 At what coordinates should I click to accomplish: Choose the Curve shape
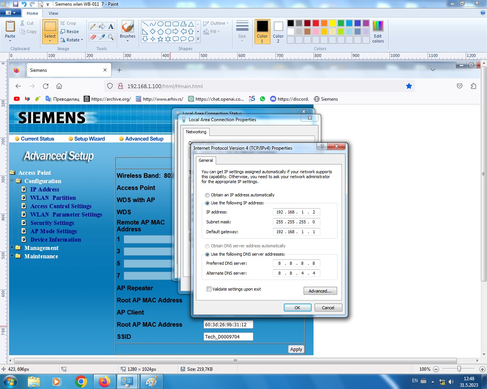[x=153, y=24]
